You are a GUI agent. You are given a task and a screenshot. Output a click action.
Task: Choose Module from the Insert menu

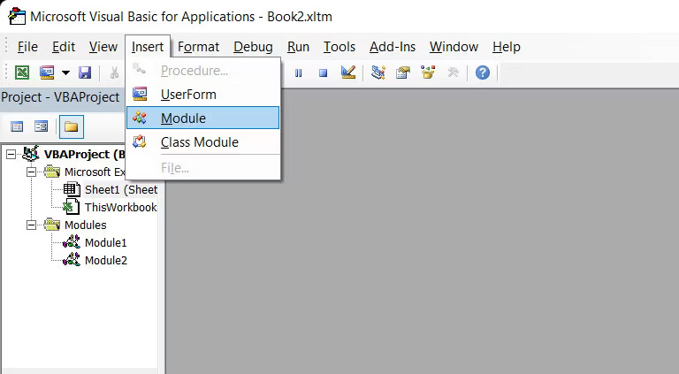202,118
